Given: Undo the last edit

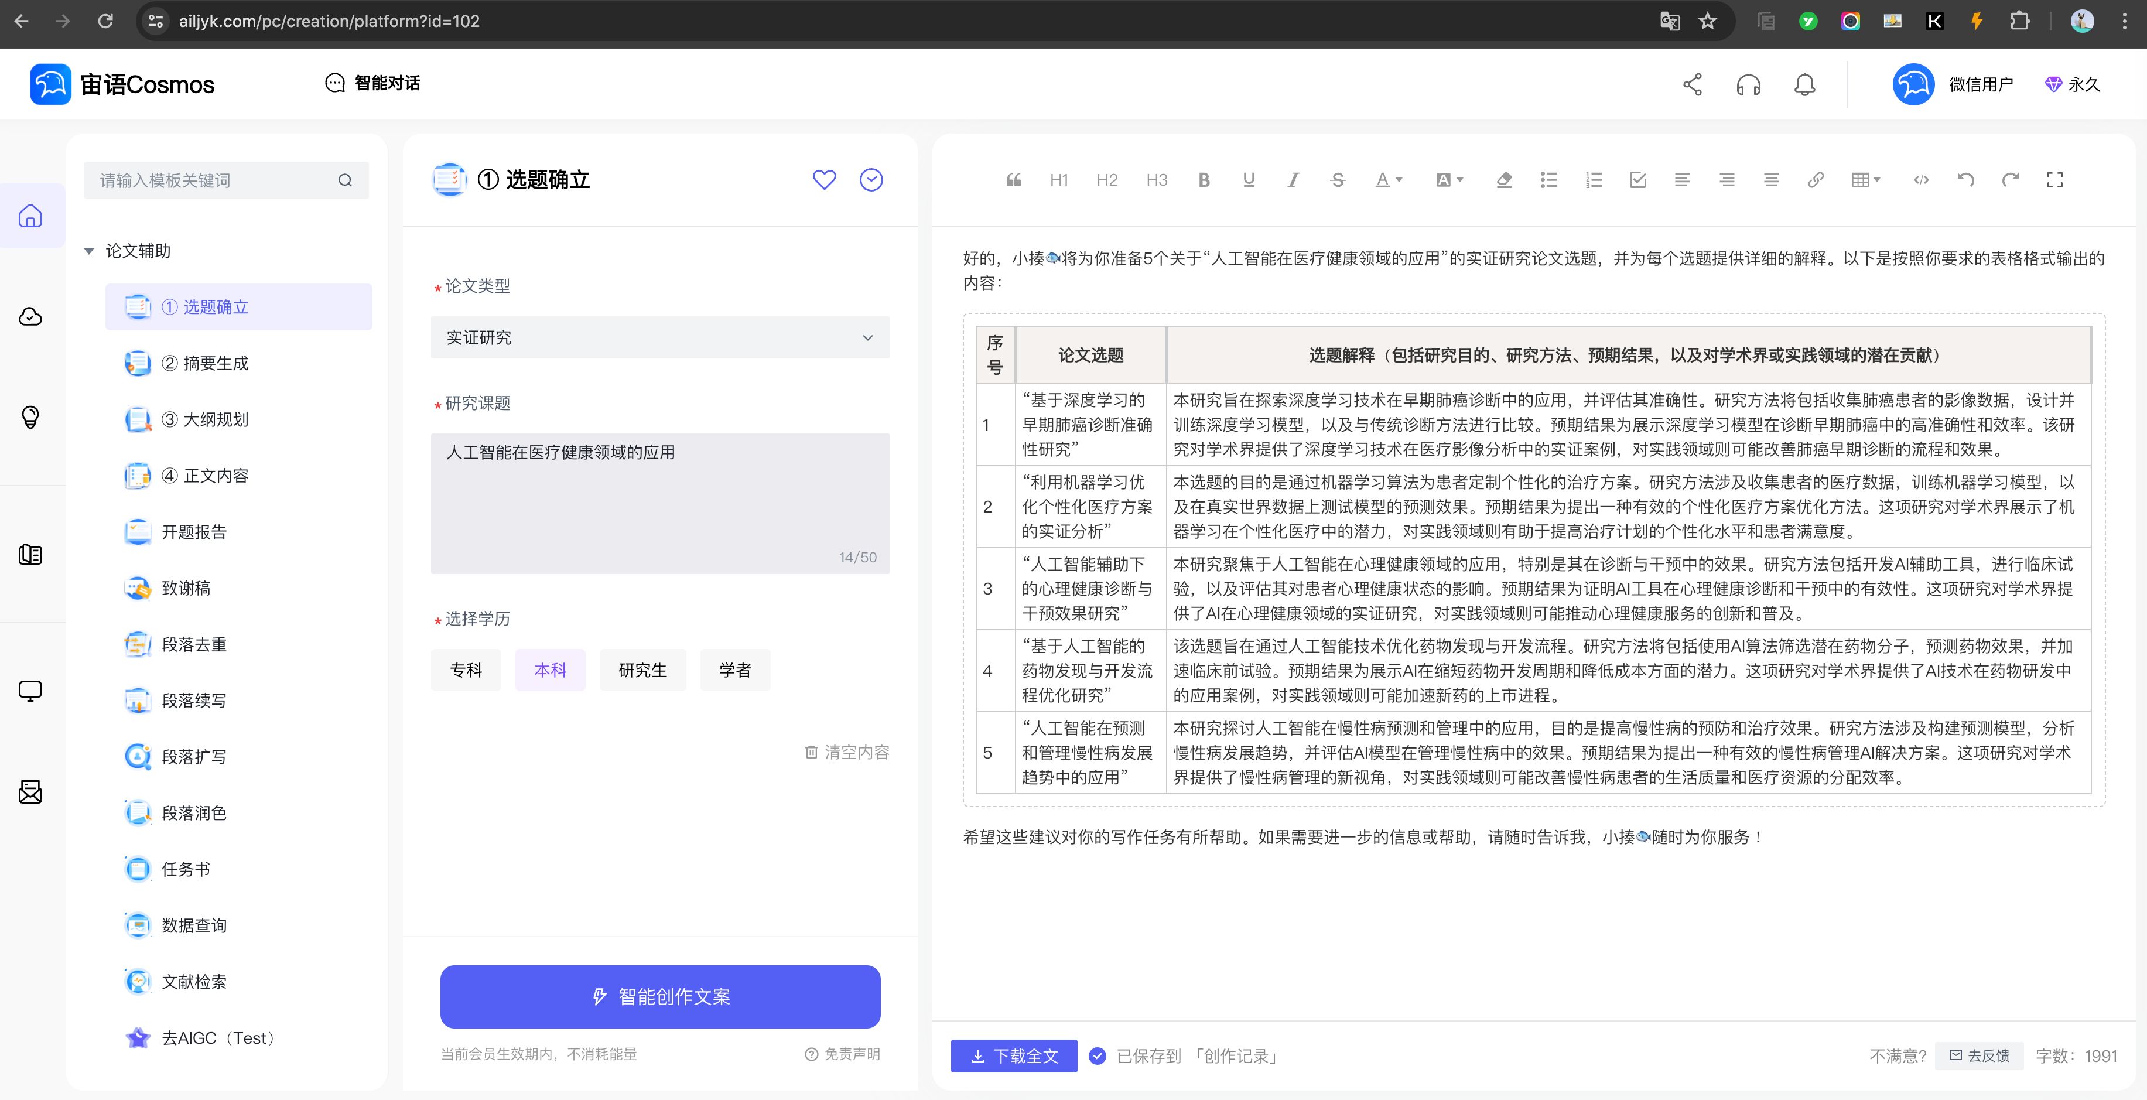Looking at the screenshot, I should click(x=1965, y=180).
